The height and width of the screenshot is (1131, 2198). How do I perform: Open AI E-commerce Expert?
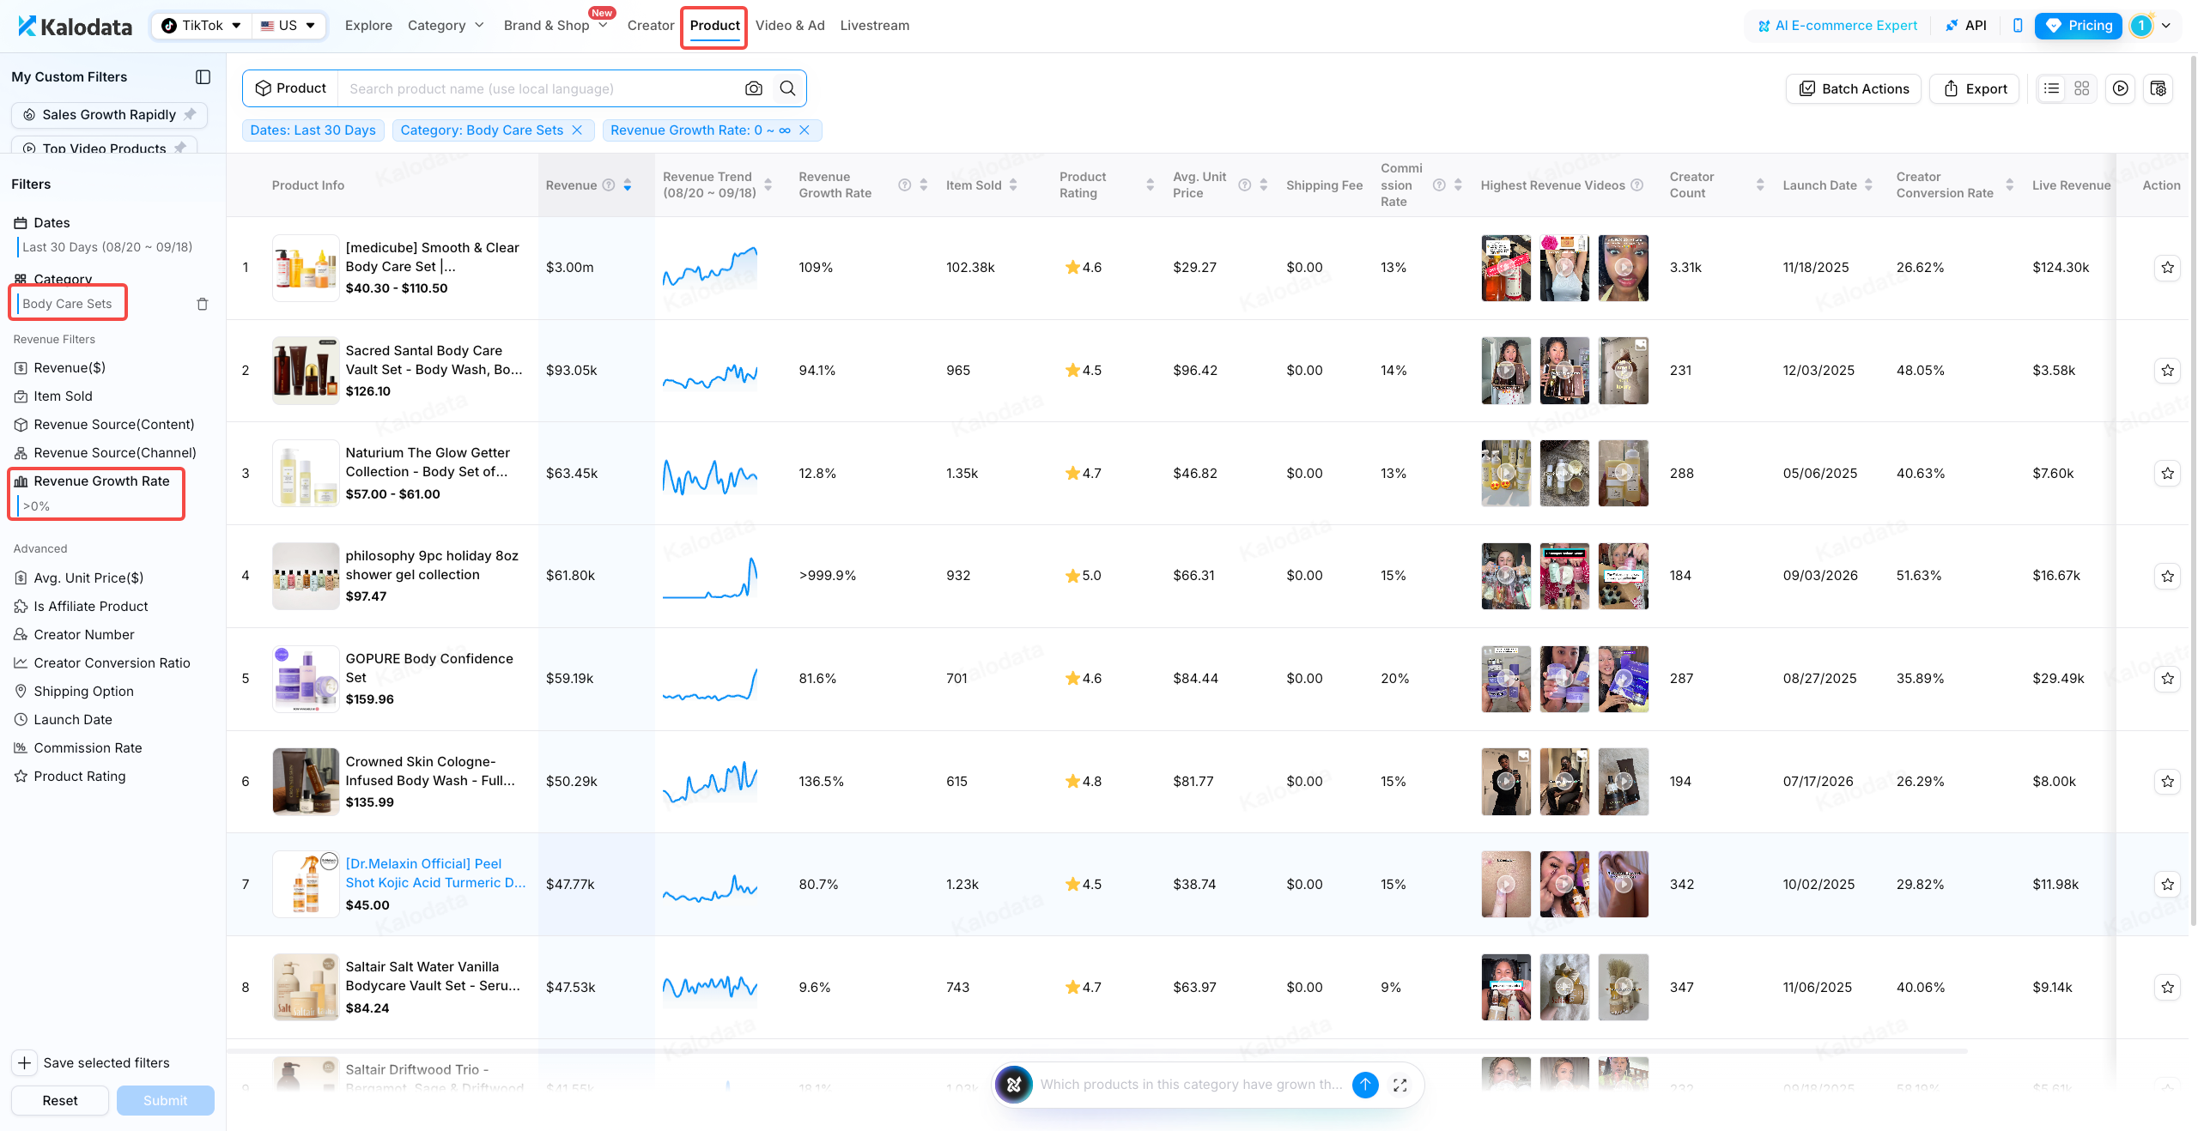click(x=1837, y=26)
